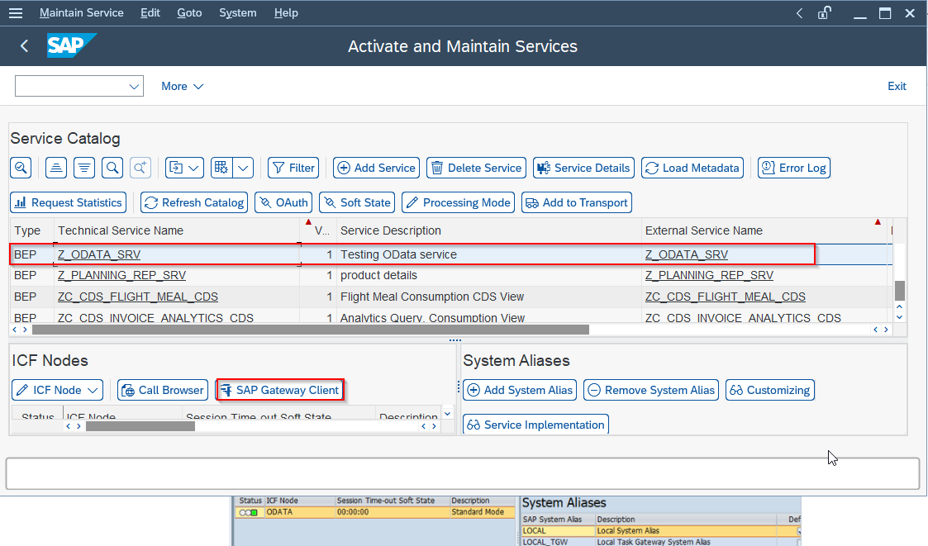Click Service Implementation button

(x=535, y=425)
